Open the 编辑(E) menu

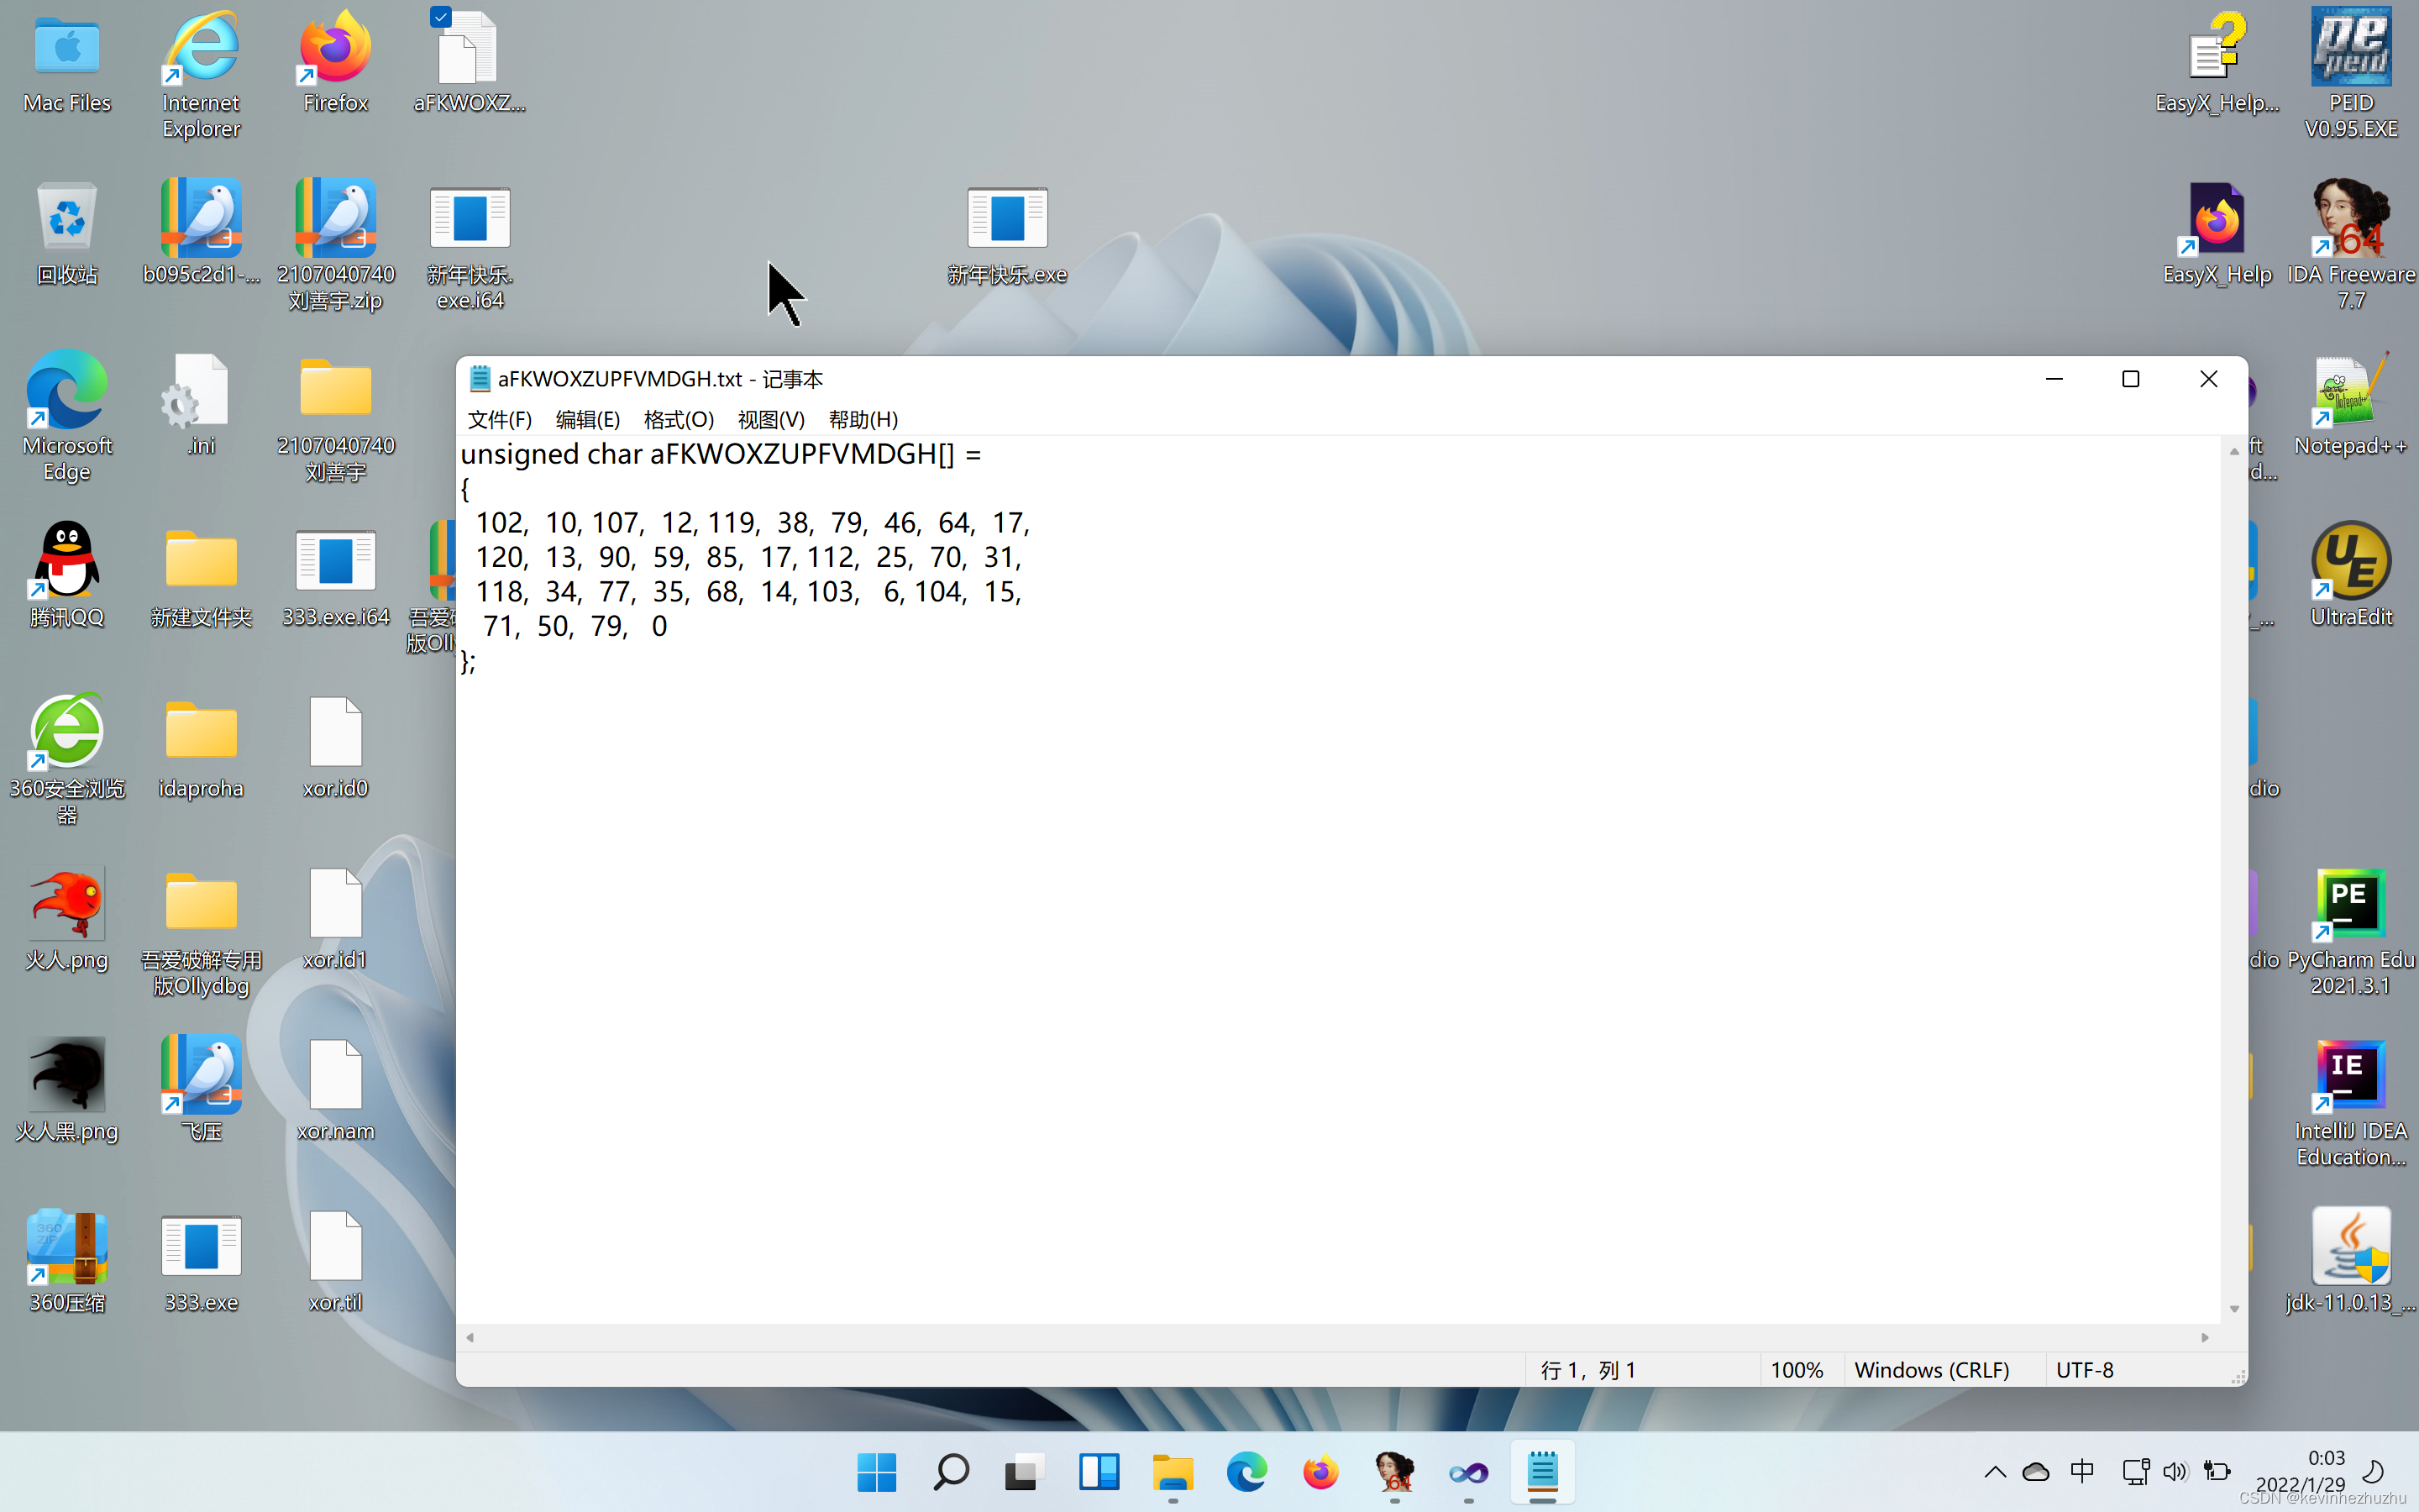[588, 419]
